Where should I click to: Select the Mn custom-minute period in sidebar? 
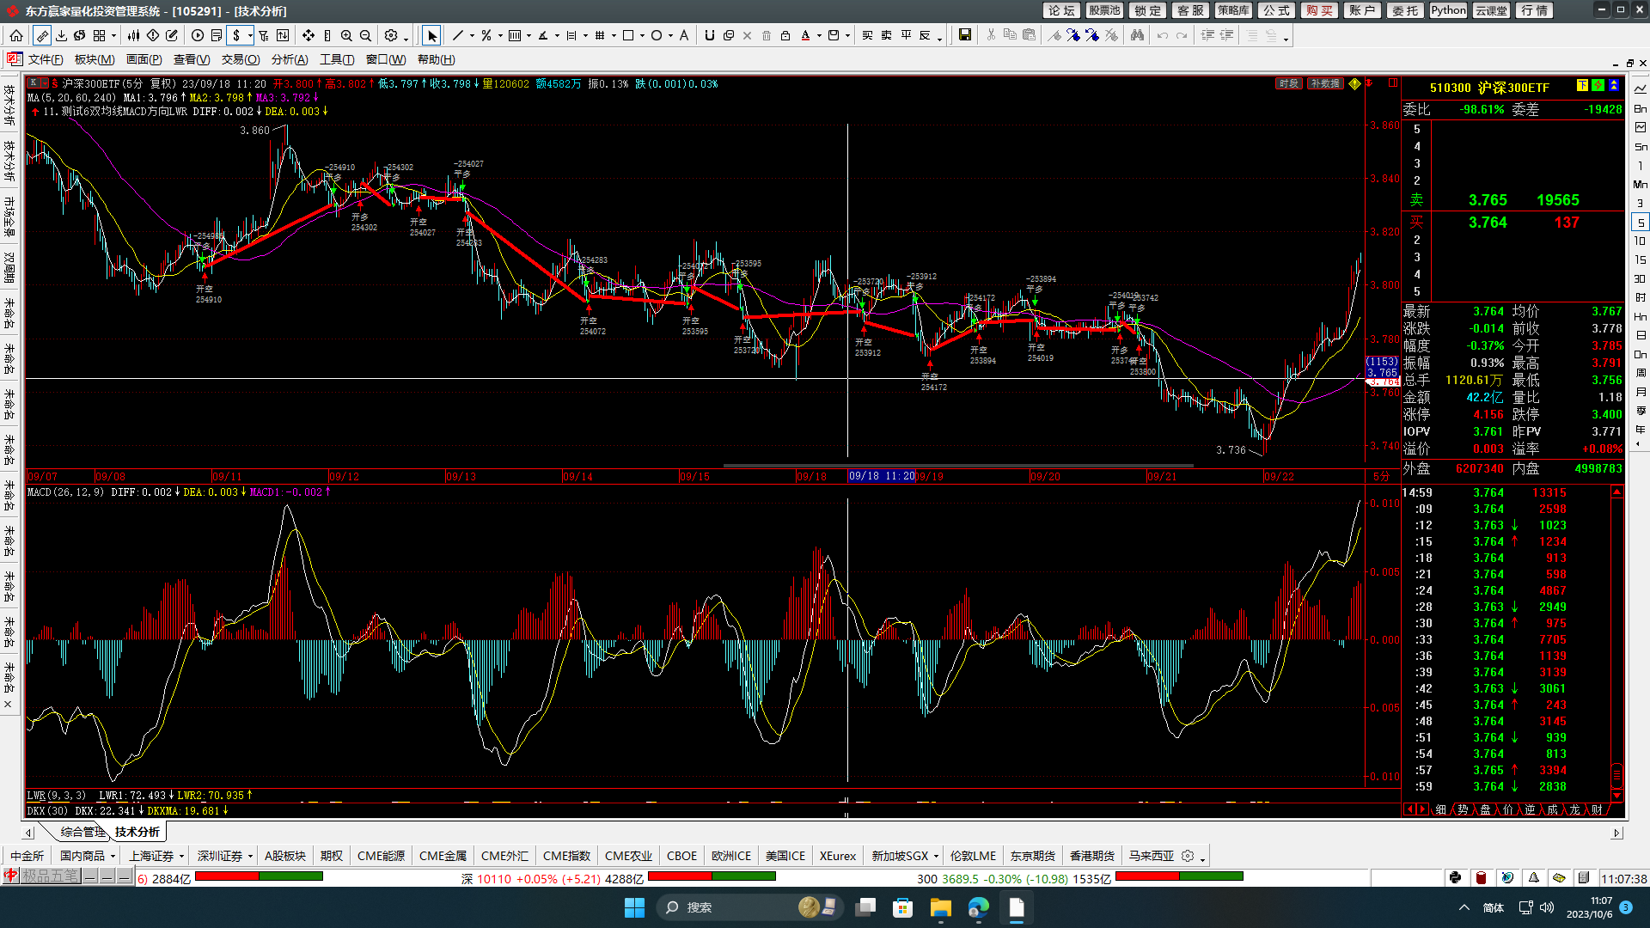[x=1640, y=185]
